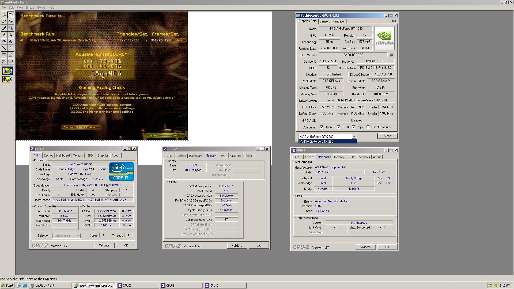Select the Pencil tool in Paint
The width and height of the screenshot is (514, 289).
point(4,35)
